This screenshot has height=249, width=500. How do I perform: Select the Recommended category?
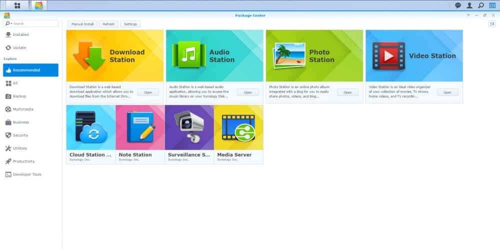(x=30, y=70)
